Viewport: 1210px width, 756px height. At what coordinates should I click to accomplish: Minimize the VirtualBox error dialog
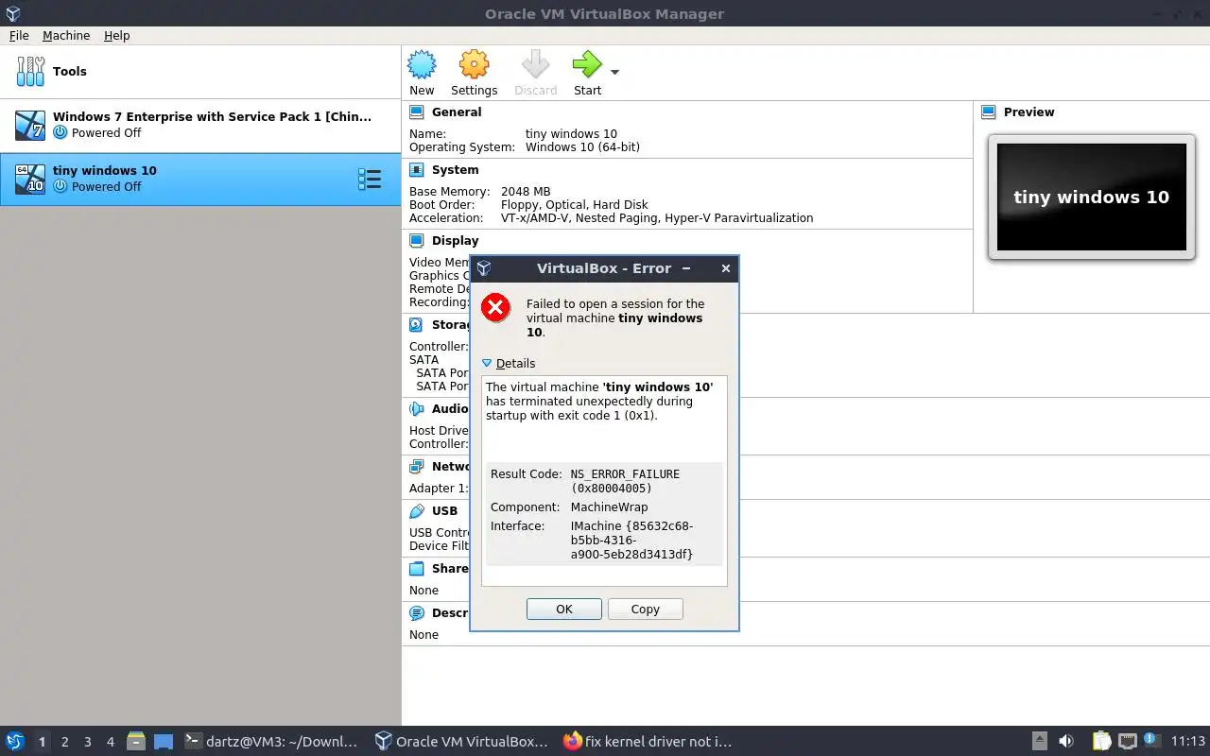pyautogui.click(x=686, y=268)
